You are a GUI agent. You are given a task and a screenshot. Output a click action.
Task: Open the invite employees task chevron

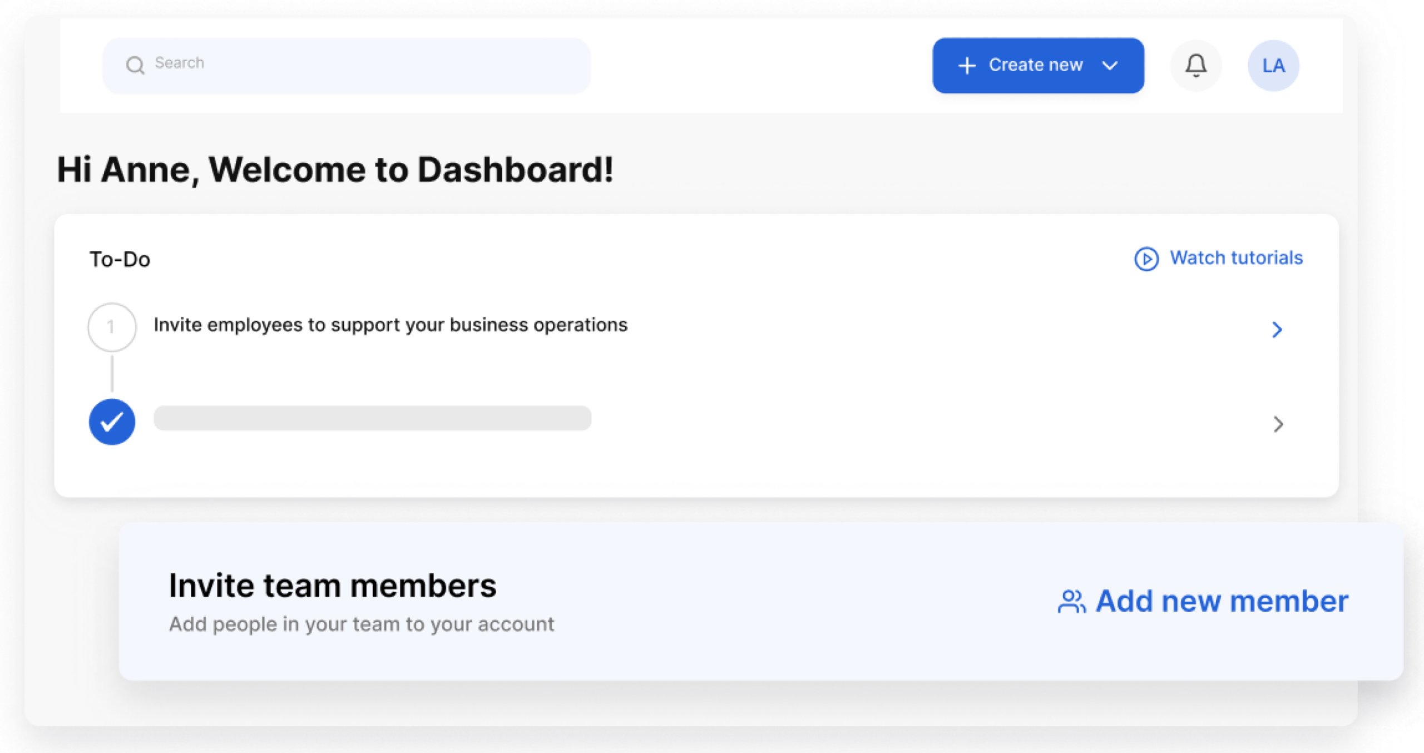pos(1277,330)
